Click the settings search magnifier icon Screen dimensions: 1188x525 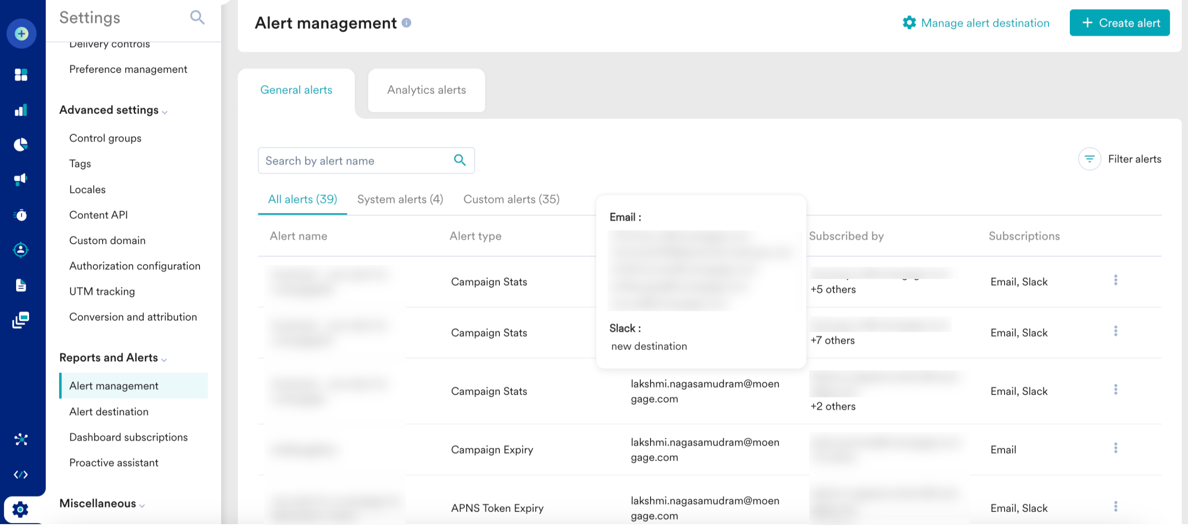pos(197,17)
